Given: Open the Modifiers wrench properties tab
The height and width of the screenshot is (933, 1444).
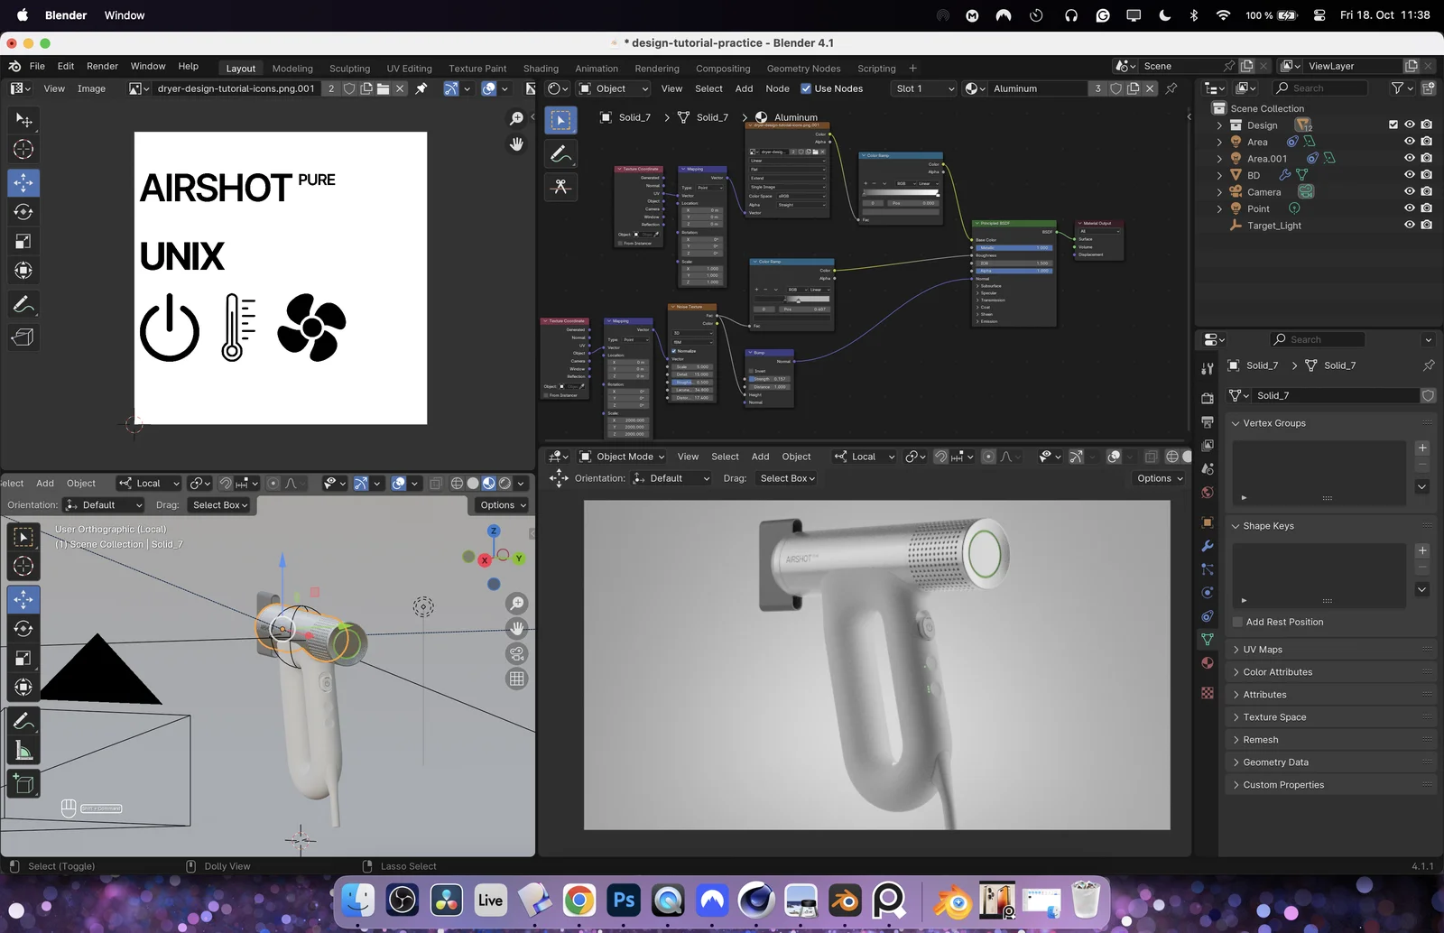Looking at the screenshot, I should pyautogui.click(x=1208, y=546).
